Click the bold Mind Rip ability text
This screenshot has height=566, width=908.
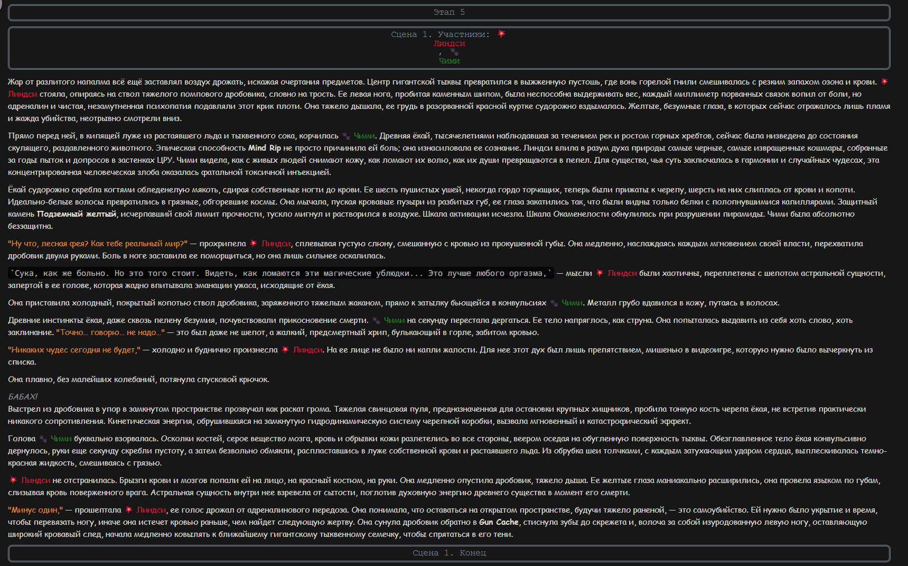[265, 148]
